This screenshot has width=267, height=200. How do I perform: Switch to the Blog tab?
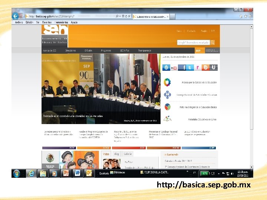pyautogui.click(x=117, y=154)
